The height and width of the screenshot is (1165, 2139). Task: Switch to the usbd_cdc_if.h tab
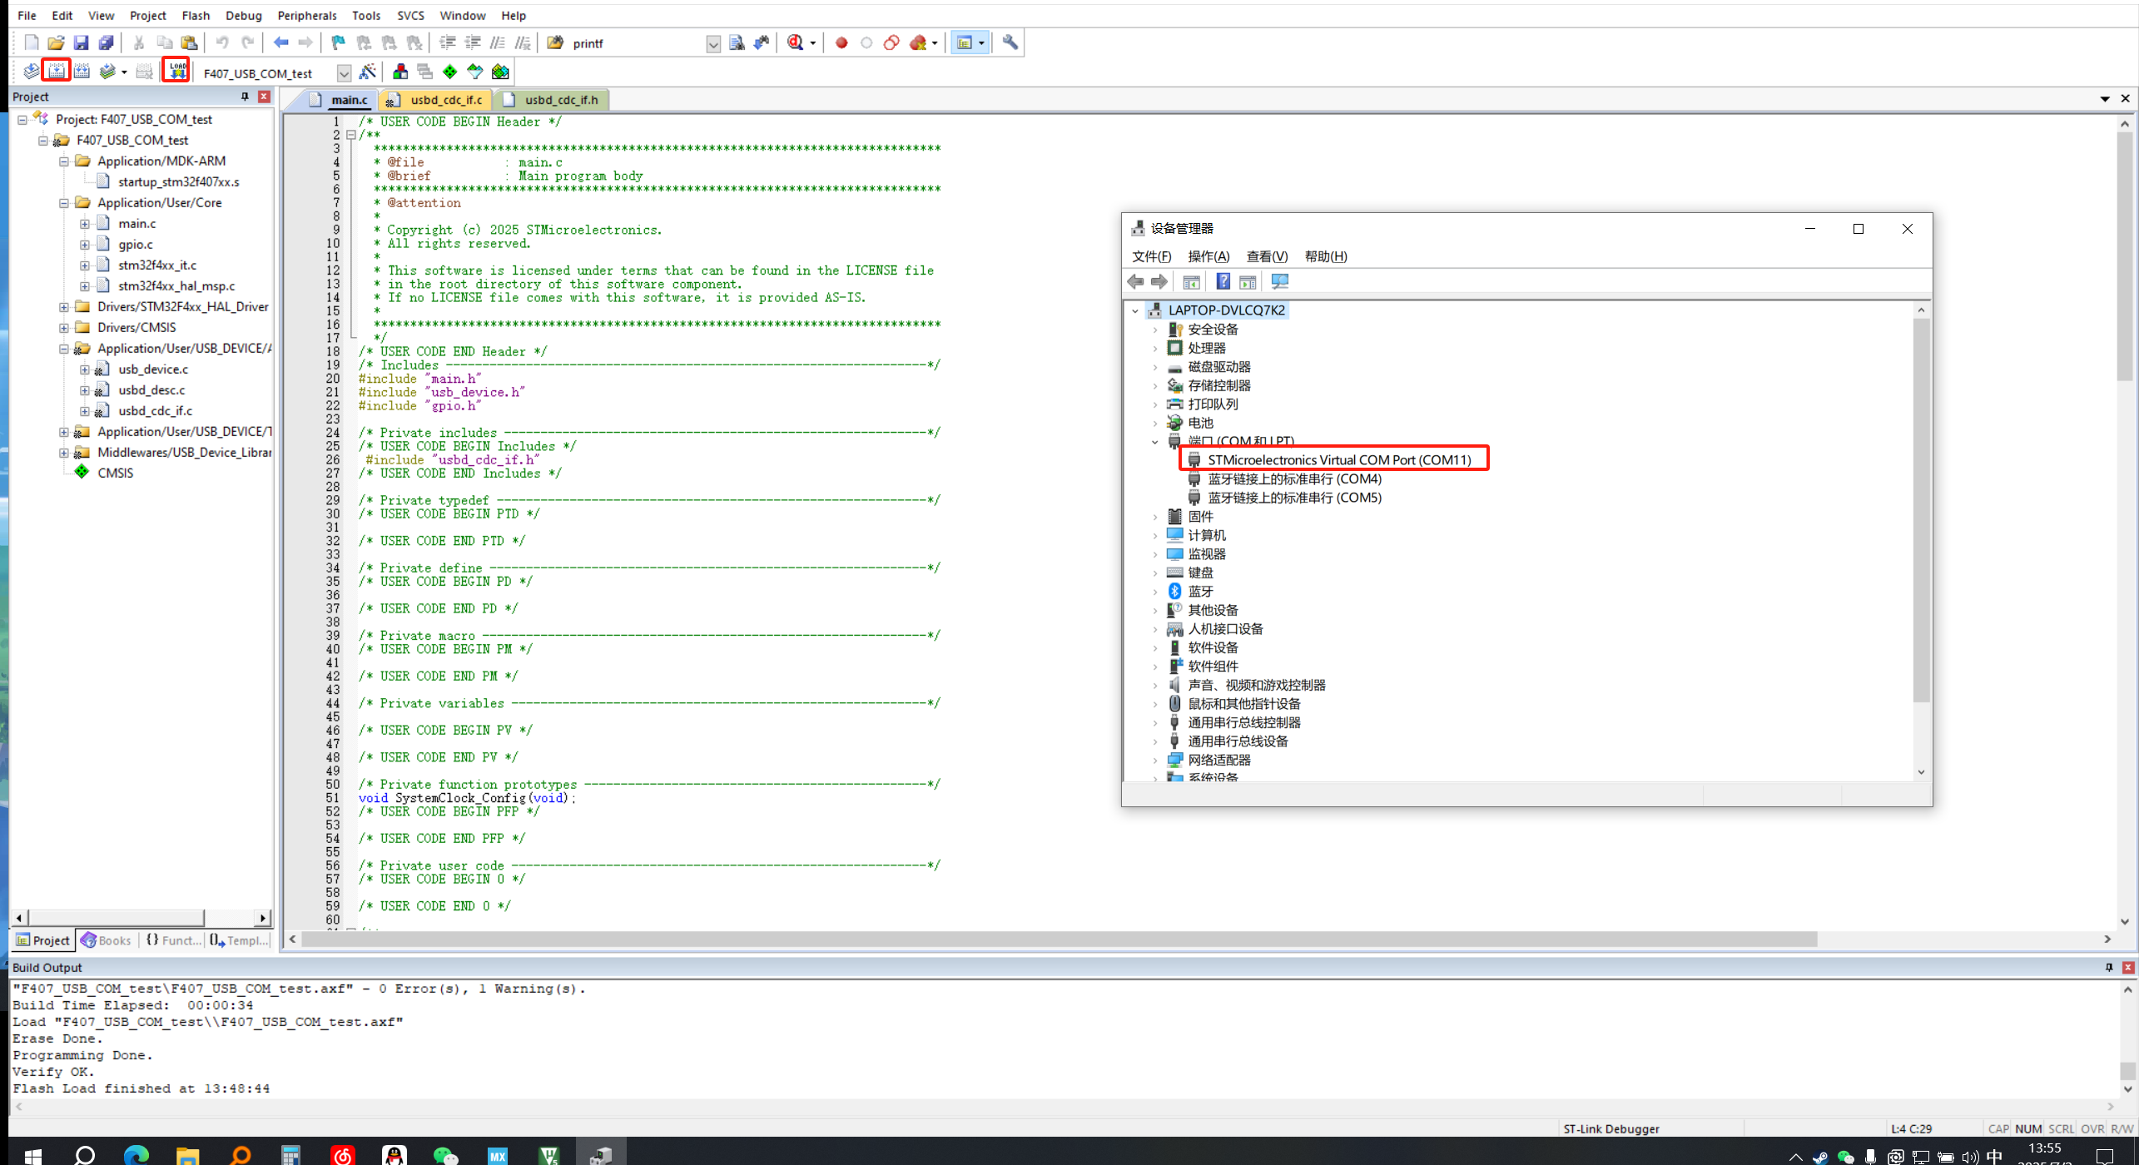pos(559,99)
